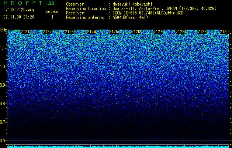Screen dimensions: 232x148
Task: Click the 2126 time marker
Action: (x=136, y=32)
